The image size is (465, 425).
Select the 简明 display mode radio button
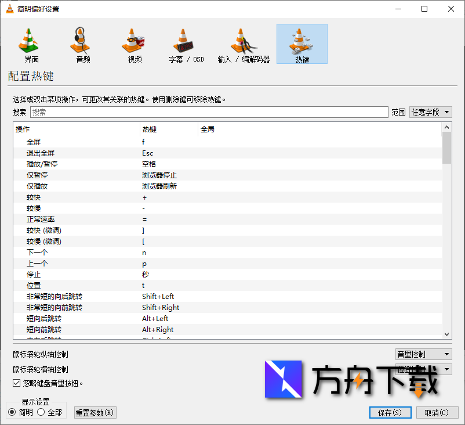[11, 413]
